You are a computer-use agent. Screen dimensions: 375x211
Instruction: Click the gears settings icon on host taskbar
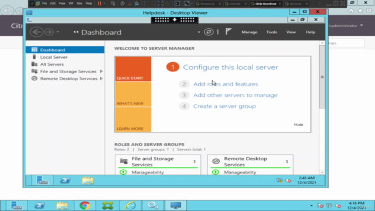coord(153,206)
